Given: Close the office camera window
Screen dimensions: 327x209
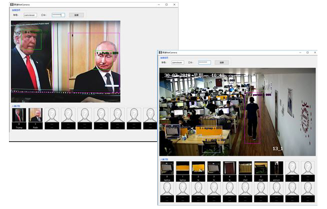Looking at the screenshot, I should pos(315,52).
